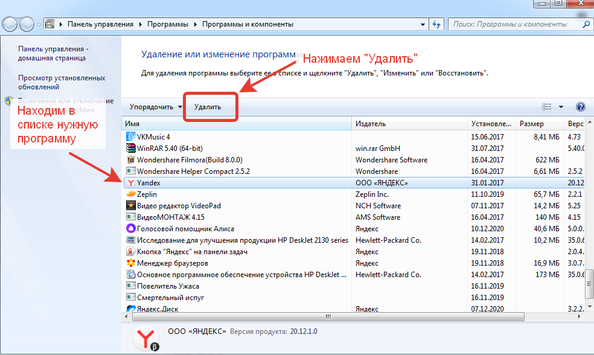Click the HP DeskJet research program icon
This screenshot has height=355, width=594.
click(131, 240)
